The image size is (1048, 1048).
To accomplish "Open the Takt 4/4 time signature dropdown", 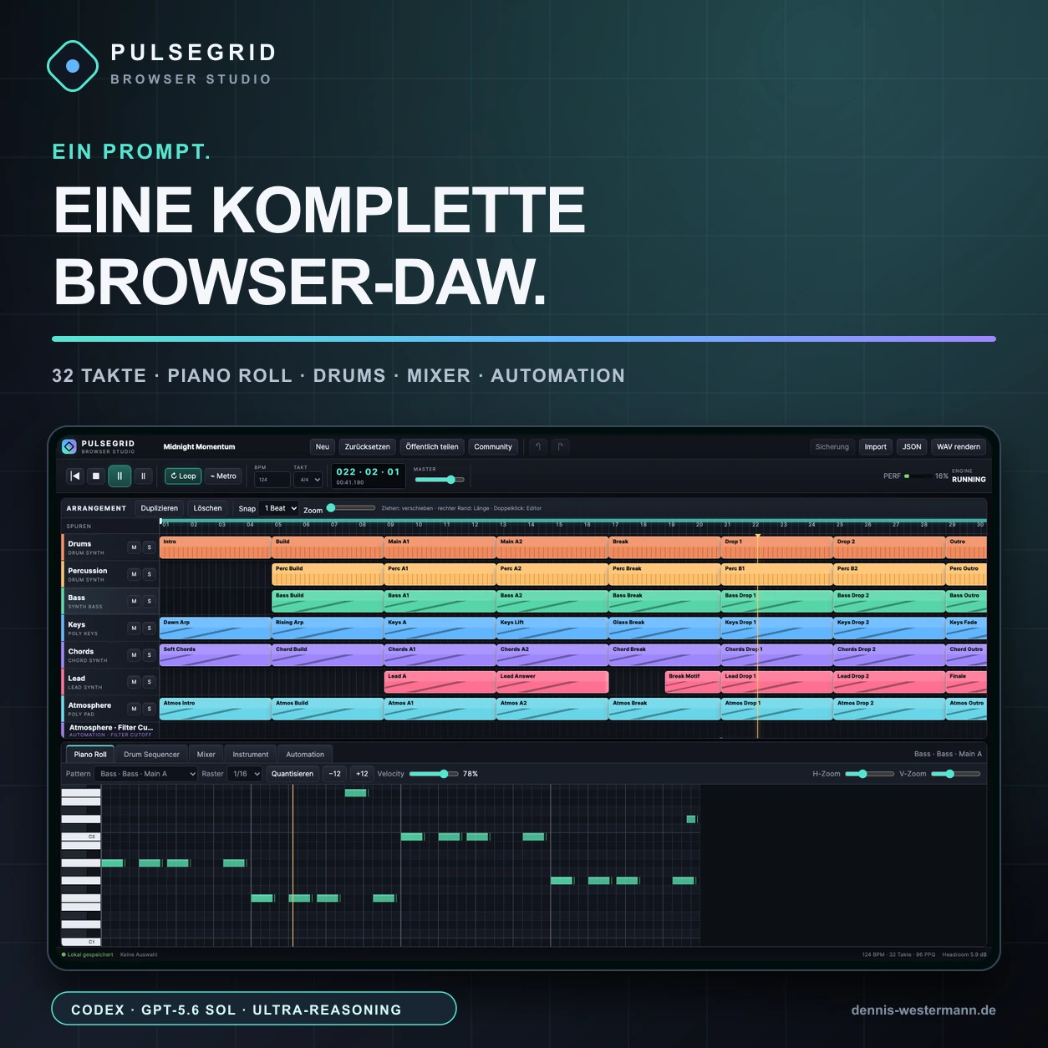I will coord(308,480).
